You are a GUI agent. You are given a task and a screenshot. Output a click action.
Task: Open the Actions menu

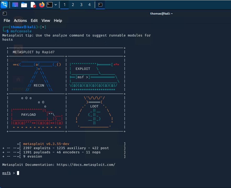(20, 21)
